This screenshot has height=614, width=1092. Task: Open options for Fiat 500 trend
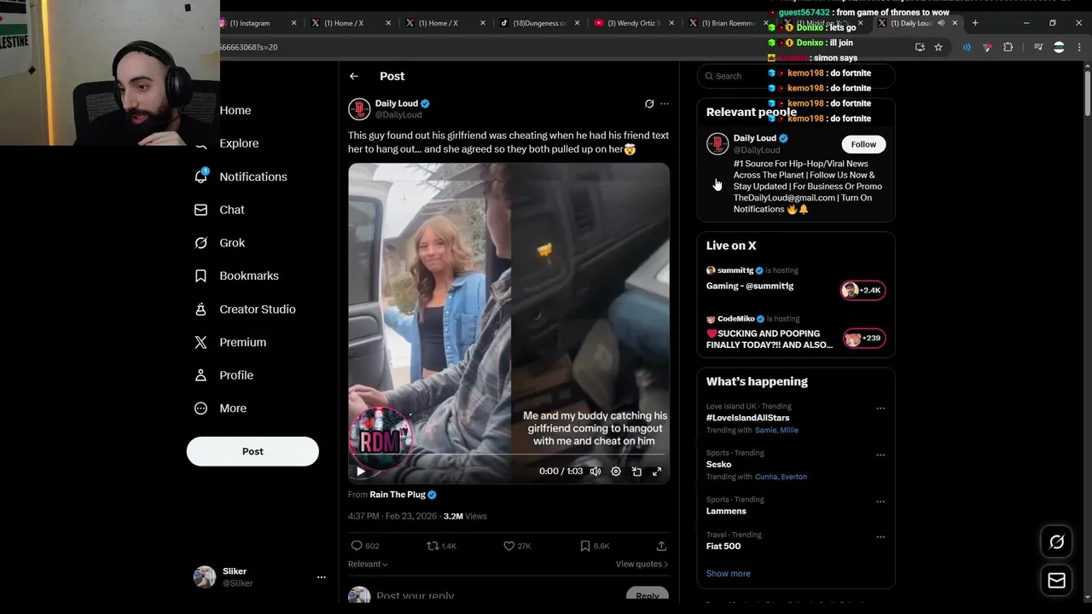pos(880,536)
